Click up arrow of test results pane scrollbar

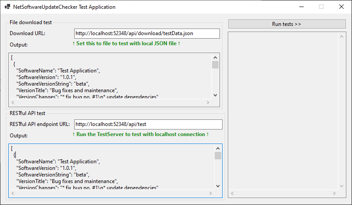click(341, 36)
